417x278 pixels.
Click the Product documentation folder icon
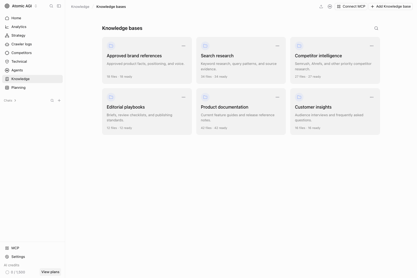click(x=205, y=97)
